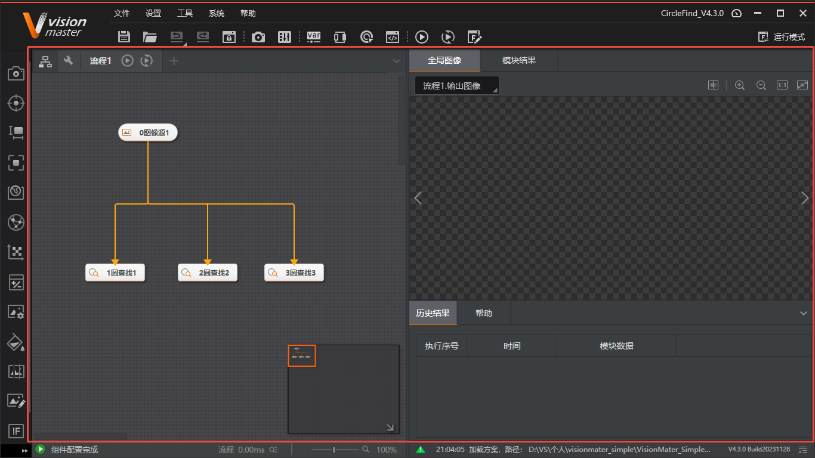Image resolution: width=815 pixels, height=458 pixels.
Task: Select the defect detection mirror icon in the sidebar
Action: point(16,372)
